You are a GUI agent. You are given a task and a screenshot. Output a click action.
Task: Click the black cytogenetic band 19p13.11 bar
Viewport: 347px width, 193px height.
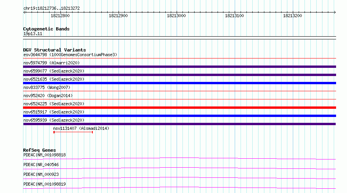pos(179,38)
